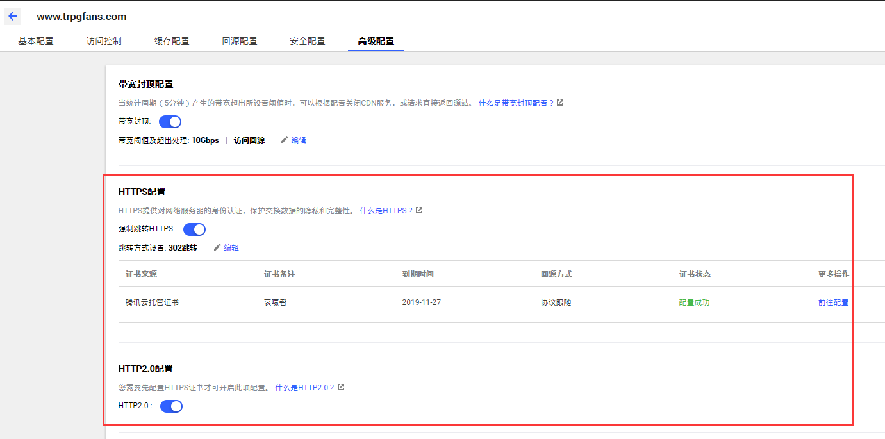Open the 什么是HTTPS help link
The width and height of the screenshot is (885, 439).
[x=386, y=210]
